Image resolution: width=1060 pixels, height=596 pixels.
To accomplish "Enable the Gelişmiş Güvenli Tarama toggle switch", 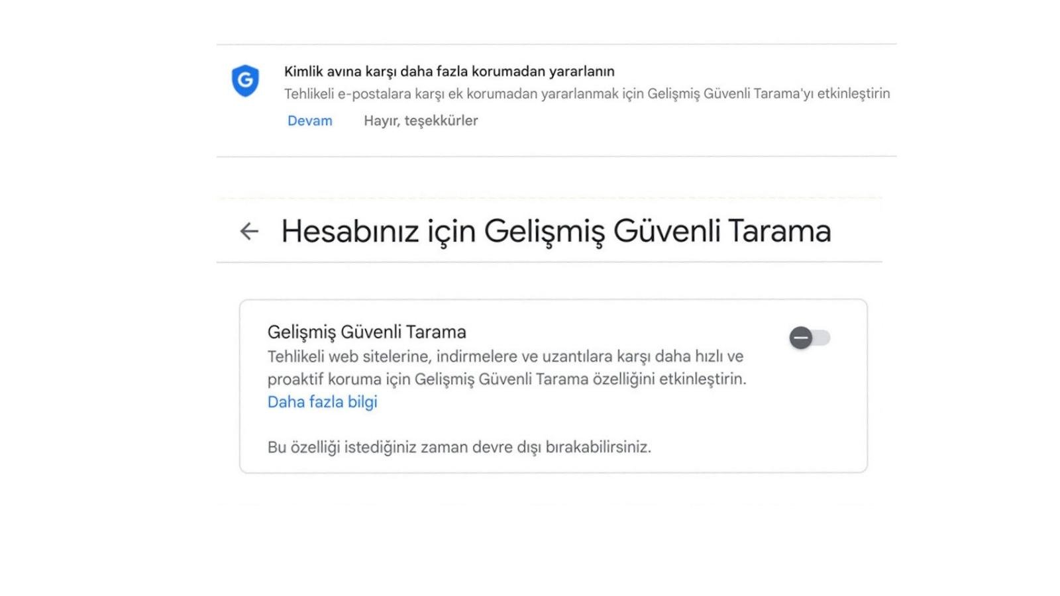I will tap(809, 338).
